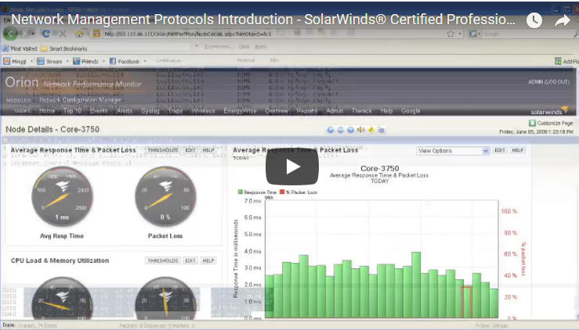
Task: Click the Wireshark filter Apply button
Action: pyautogui.click(x=261, y=46)
